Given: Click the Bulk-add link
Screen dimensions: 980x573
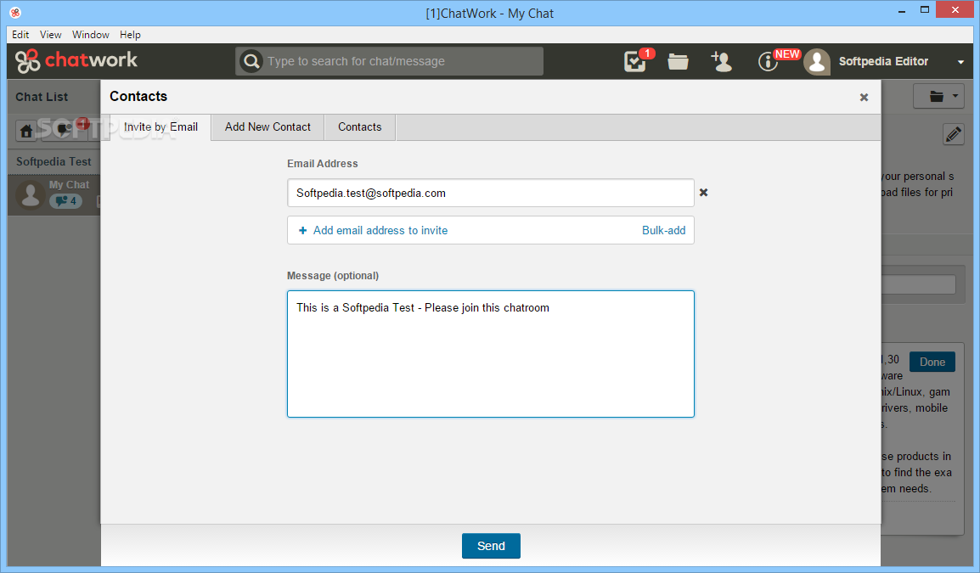Looking at the screenshot, I should [663, 231].
